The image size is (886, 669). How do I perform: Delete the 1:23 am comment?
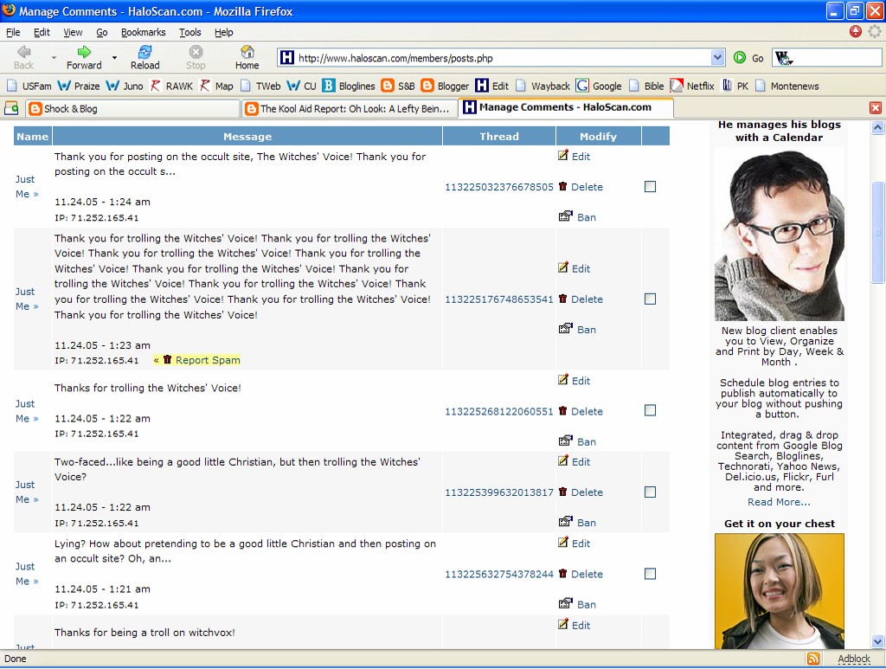tap(581, 299)
